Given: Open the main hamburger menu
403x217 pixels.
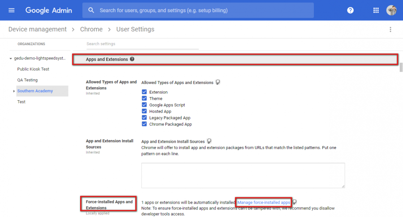Looking at the screenshot, I should (12, 10).
